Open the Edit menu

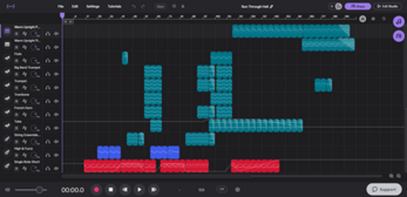point(75,7)
